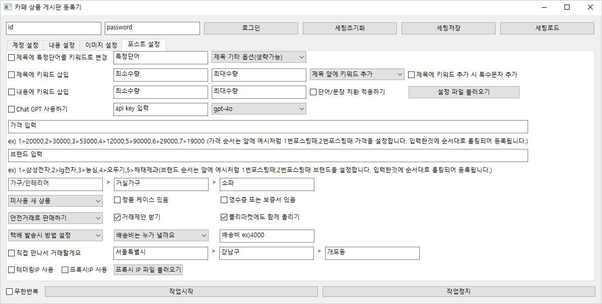Click 설정 파일 불러오기 button
This screenshot has width=602, height=304.
pos(463,92)
